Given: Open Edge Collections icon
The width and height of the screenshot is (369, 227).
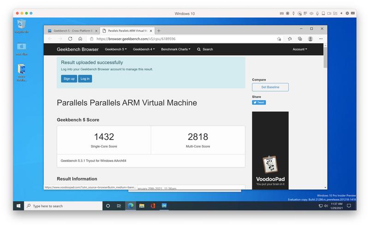Looking at the screenshot, I should (x=300, y=39).
